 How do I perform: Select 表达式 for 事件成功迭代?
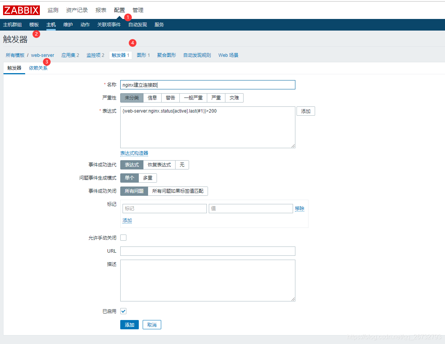[132, 165]
